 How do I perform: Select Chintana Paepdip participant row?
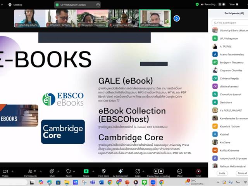coord(230,78)
